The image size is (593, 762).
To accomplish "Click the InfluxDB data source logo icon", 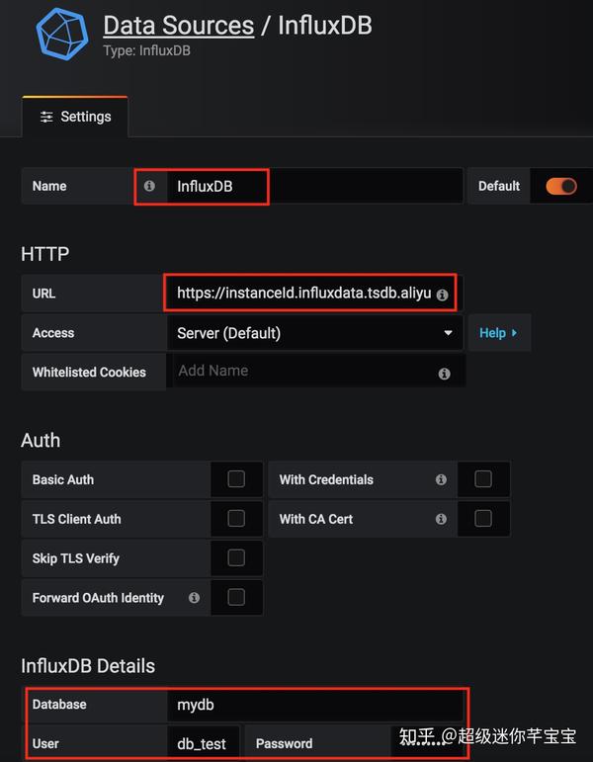I will pos(62,34).
